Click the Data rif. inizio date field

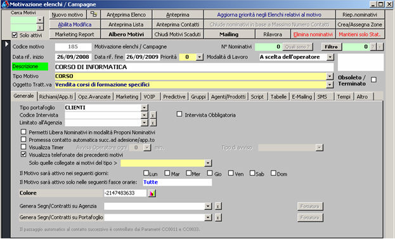tap(73, 57)
